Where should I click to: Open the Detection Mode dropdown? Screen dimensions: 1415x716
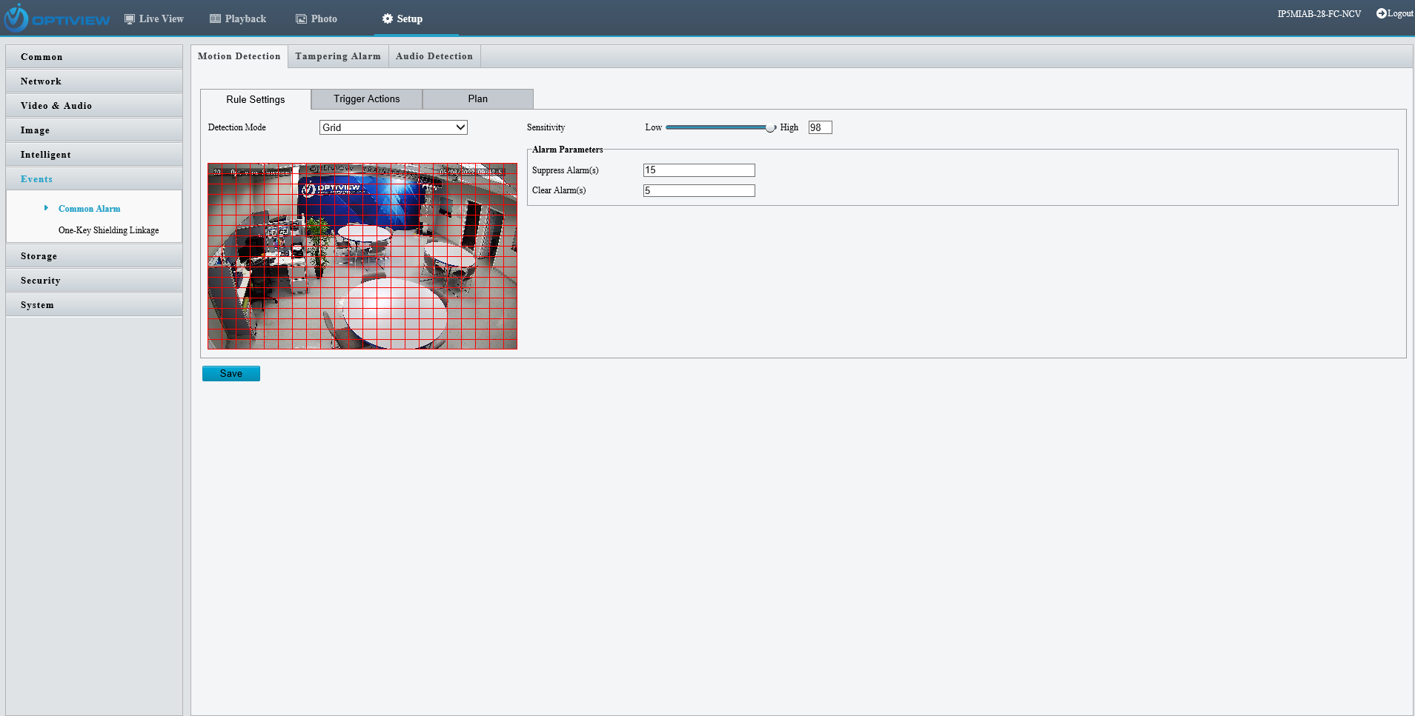pos(393,127)
